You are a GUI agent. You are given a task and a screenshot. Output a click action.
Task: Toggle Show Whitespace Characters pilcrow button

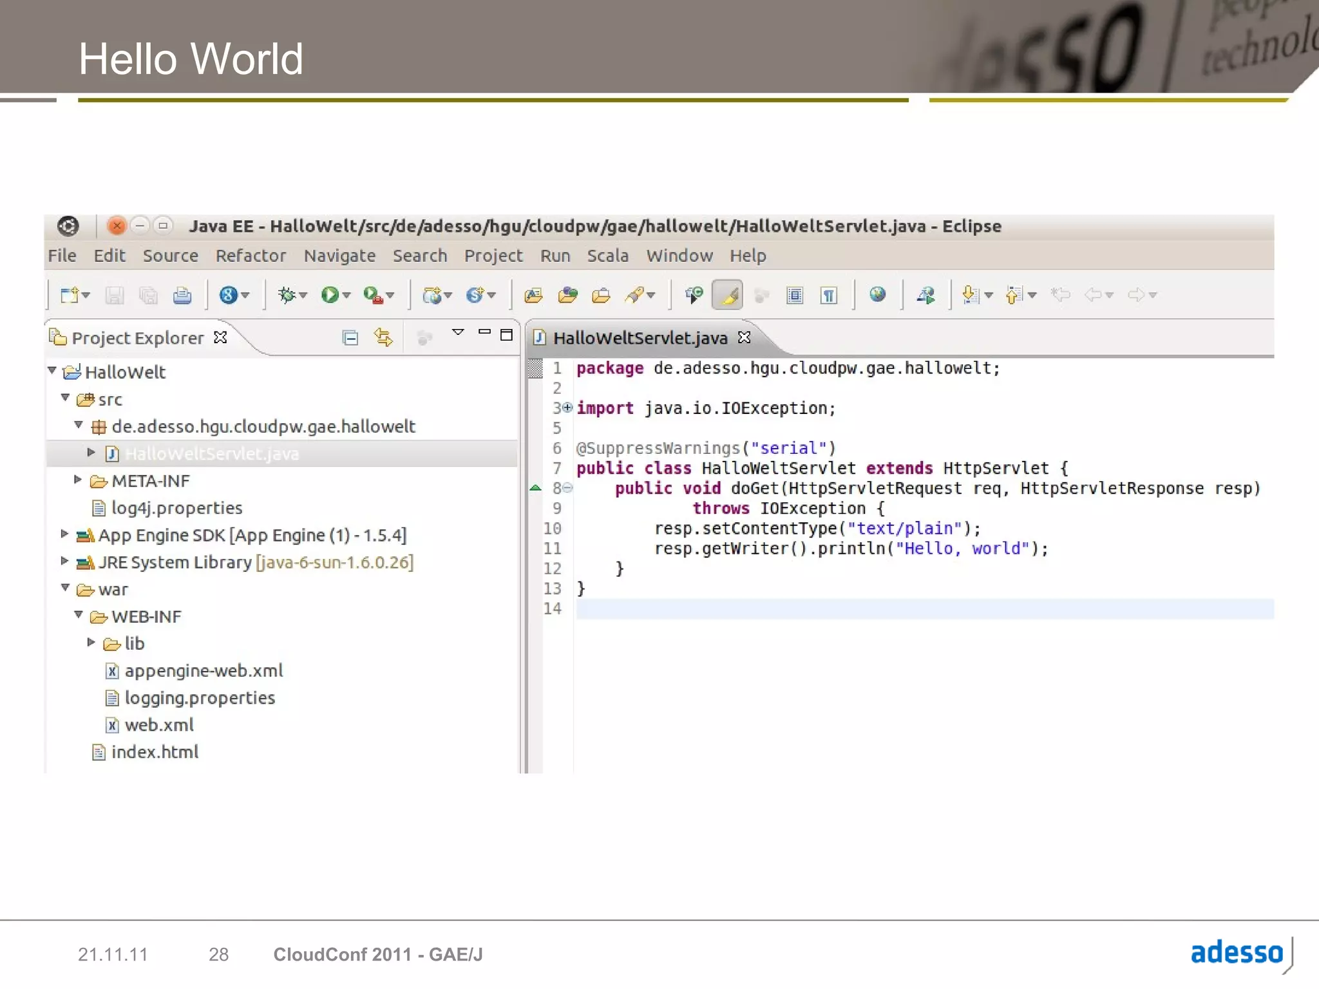828,295
